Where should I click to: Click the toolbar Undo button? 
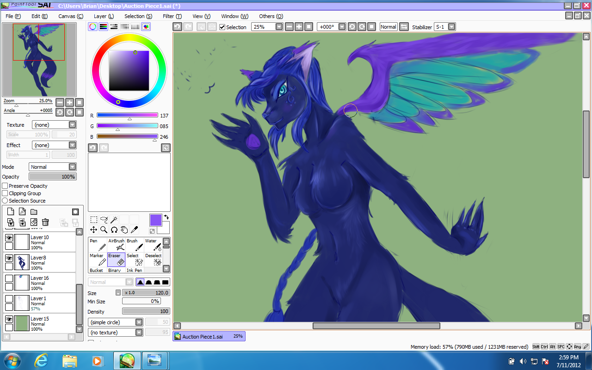pos(177,27)
